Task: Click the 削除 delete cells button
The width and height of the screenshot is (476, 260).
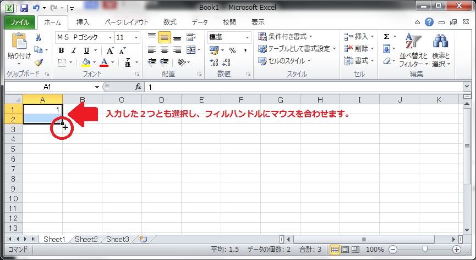Action: coord(359,49)
